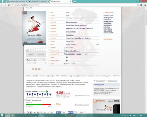This screenshot has width=147, height=117.
Task: Toggle the Мнение друзей panel checkbox
Action: click(118, 85)
